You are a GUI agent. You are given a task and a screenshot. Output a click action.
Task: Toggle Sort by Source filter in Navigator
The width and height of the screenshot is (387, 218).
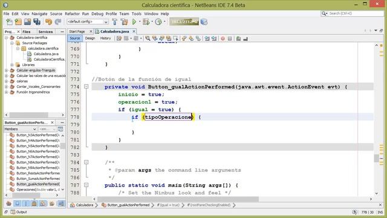pos(61,203)
